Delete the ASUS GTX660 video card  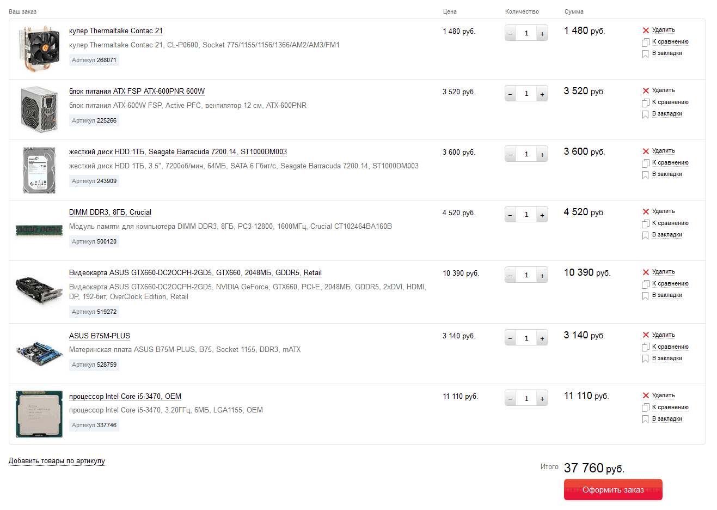663,272
